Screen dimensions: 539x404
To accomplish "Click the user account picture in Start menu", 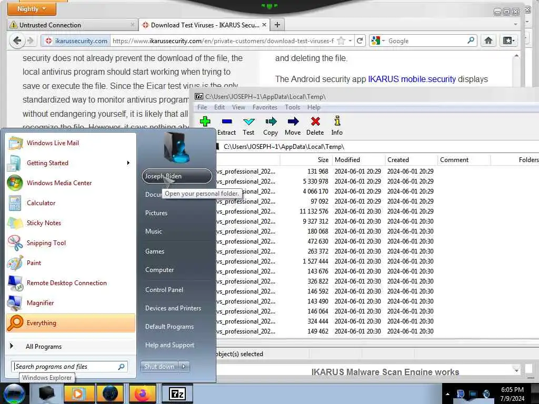I will pos(177,148).
